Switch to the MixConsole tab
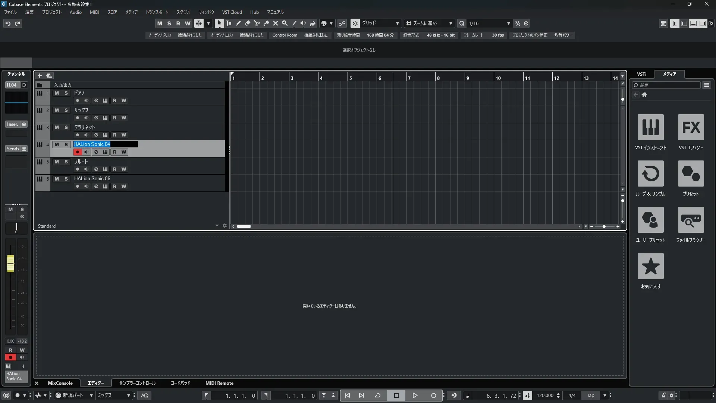Screen dimensions: 716x403 pos(60,383)
